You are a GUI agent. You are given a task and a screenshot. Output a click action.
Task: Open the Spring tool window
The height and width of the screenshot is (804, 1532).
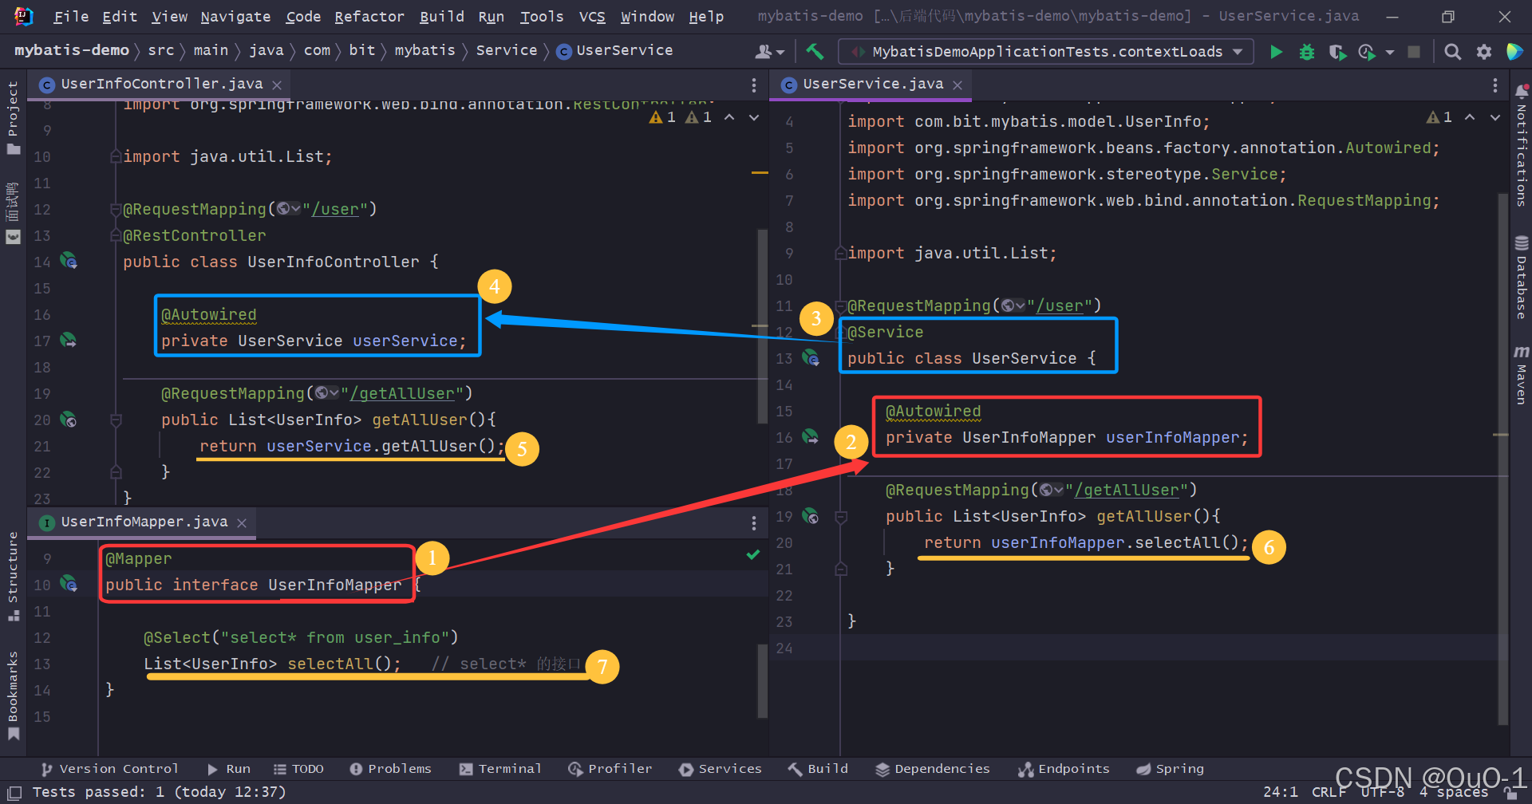pyautogui.click(x=1170, y=769)
